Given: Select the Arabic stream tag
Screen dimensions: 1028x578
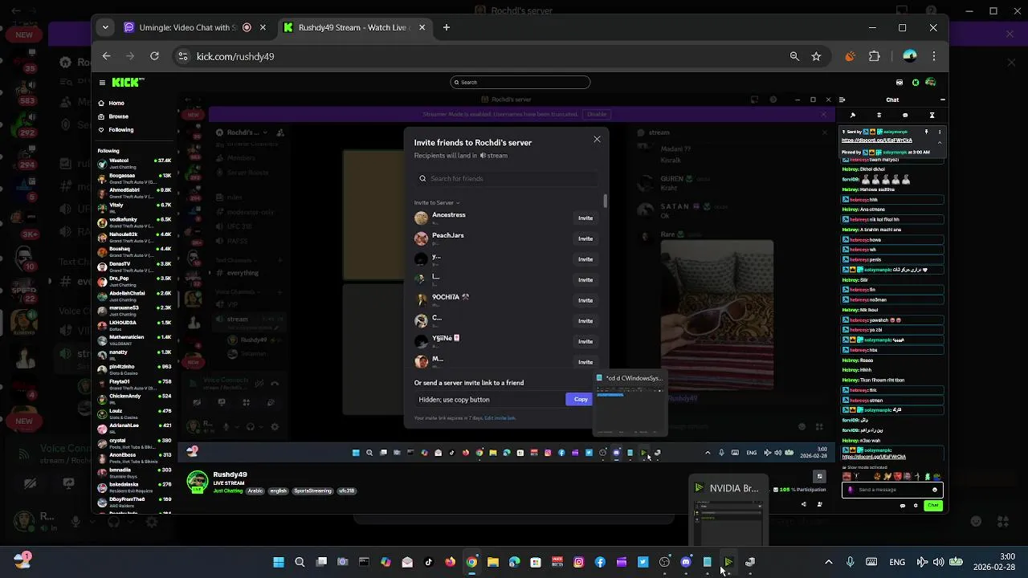Looking at the screenshot, I should click(255, 490).
